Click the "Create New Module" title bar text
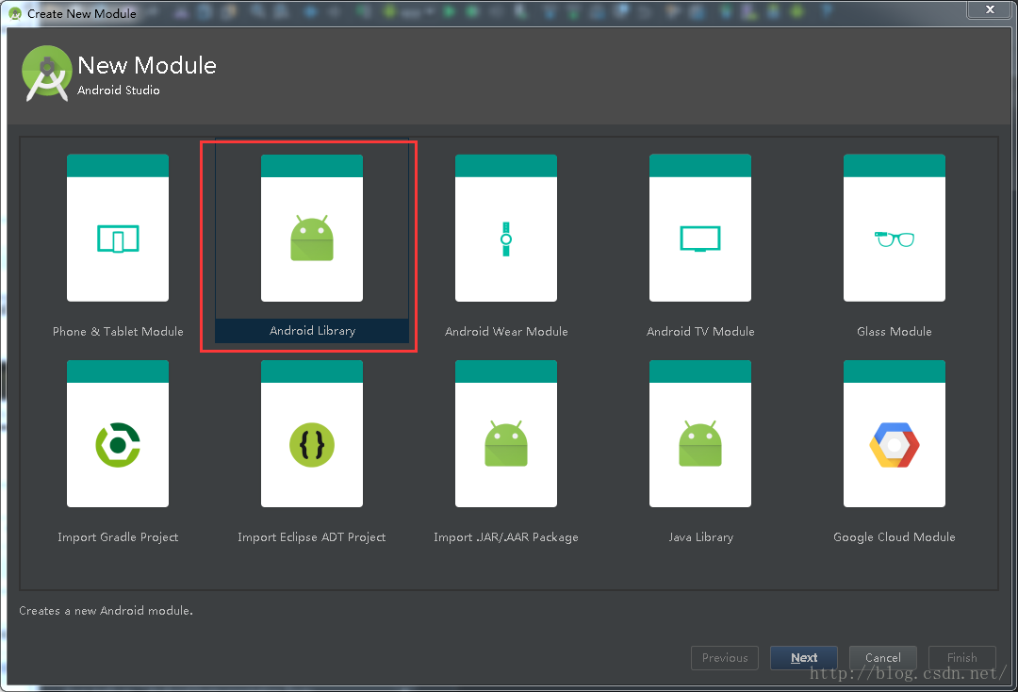 82,13
